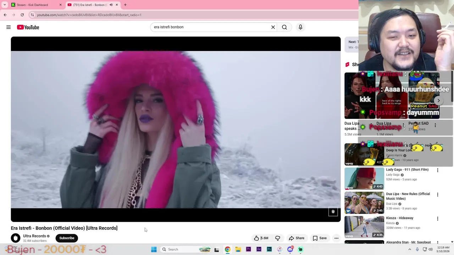Close the Era Istrefi YouTube tab
The width and height of the screenshot is (454, 255).
[117, 5]
